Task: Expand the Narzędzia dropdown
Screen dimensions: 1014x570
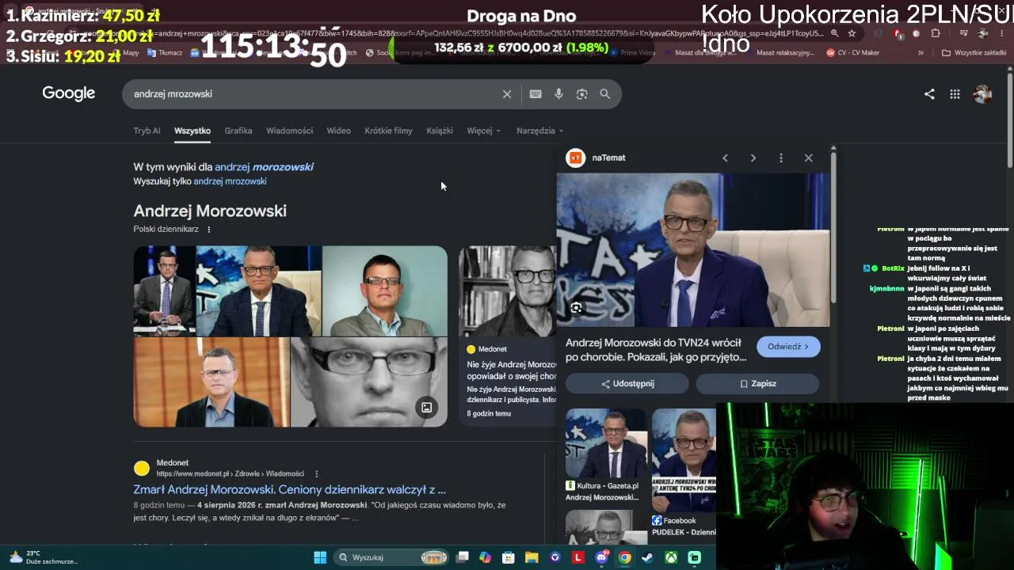Action: tap(539, 131)
